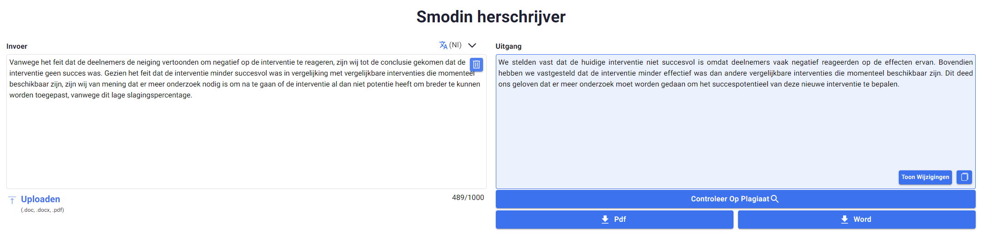988x235 pixels.
Task: Click the download icon beside Pdf
Action: click(x=605, y=220)
